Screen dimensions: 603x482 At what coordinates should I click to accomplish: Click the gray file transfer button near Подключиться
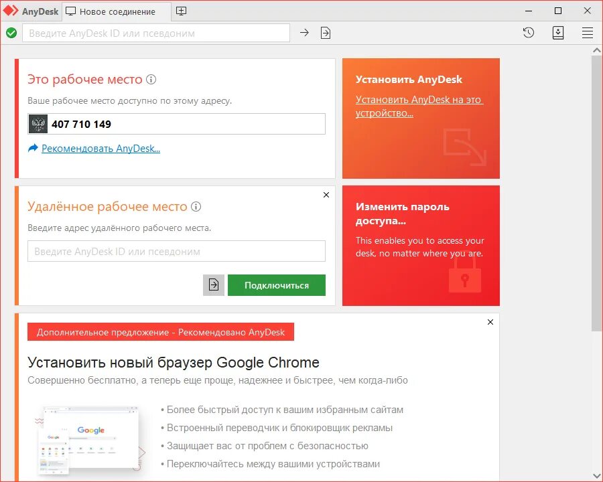[214, 285]
